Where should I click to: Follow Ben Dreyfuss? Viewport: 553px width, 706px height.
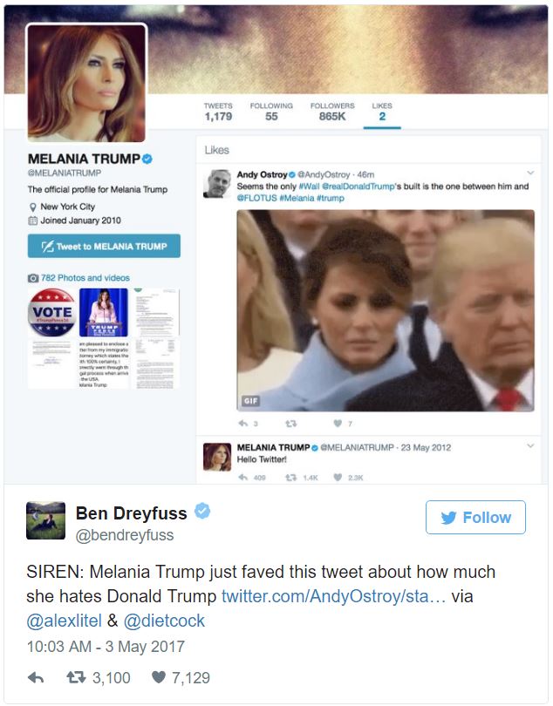[475, 518]
